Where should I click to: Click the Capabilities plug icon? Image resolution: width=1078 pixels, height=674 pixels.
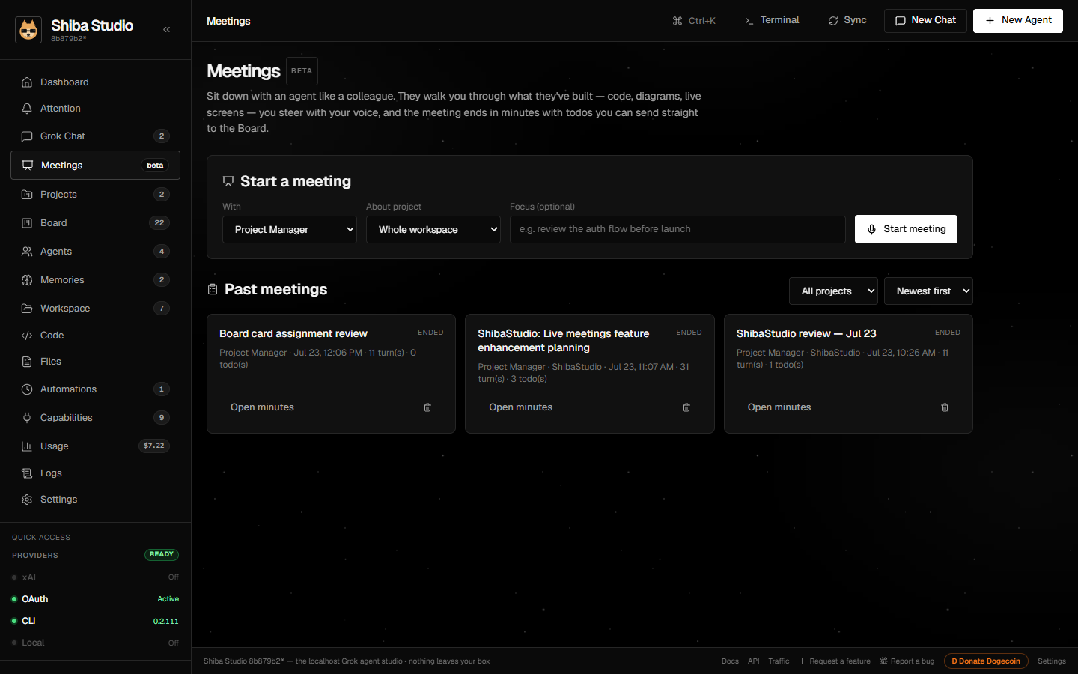[27, 418]
